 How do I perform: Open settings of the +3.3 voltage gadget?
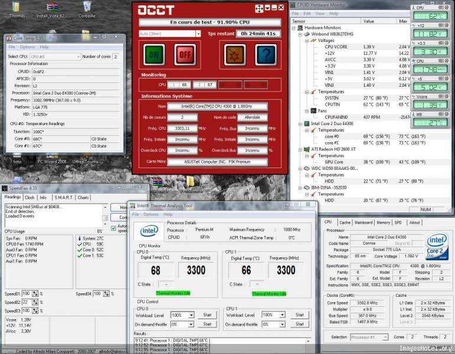pyautogui.click(x=441, y=43)
